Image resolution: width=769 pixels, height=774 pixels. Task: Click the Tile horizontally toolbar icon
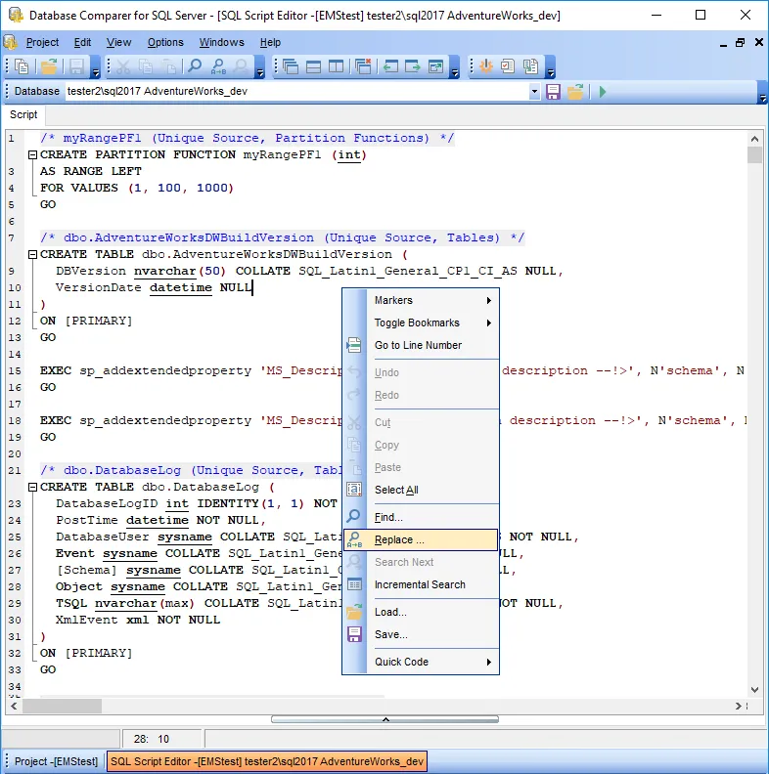tap(313, 66)
